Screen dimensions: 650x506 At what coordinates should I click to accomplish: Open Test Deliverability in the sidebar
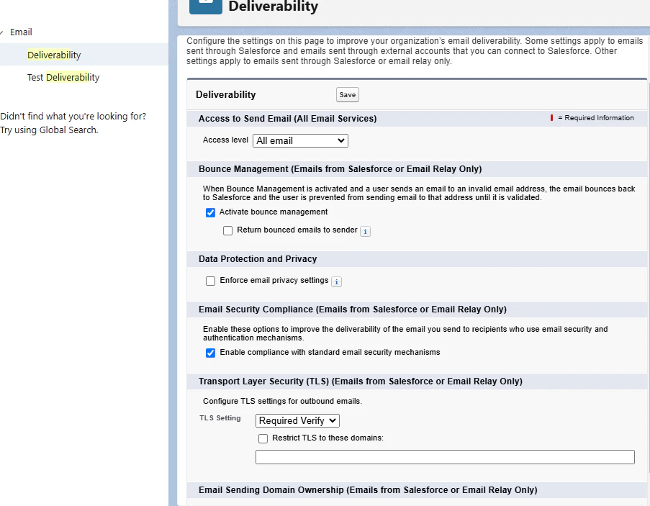pyautogui.click(x=63, y=77)
